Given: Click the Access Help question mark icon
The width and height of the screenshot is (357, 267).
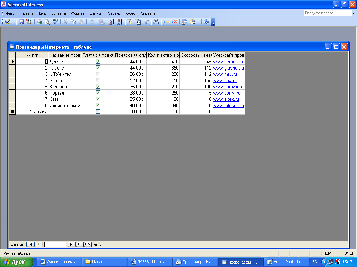Looking at the screenshot, I should 206,22.
